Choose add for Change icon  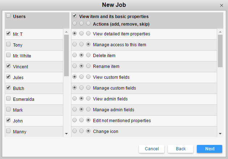click(75, 131)
